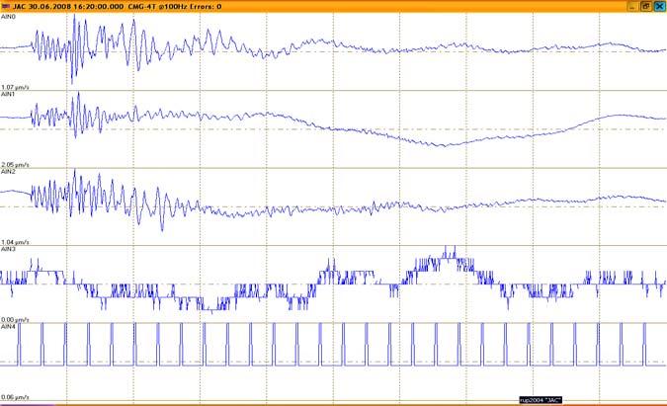667x406 pixels.
Task: Click the window icon left of JAC title
Action: tap(6, 6)
